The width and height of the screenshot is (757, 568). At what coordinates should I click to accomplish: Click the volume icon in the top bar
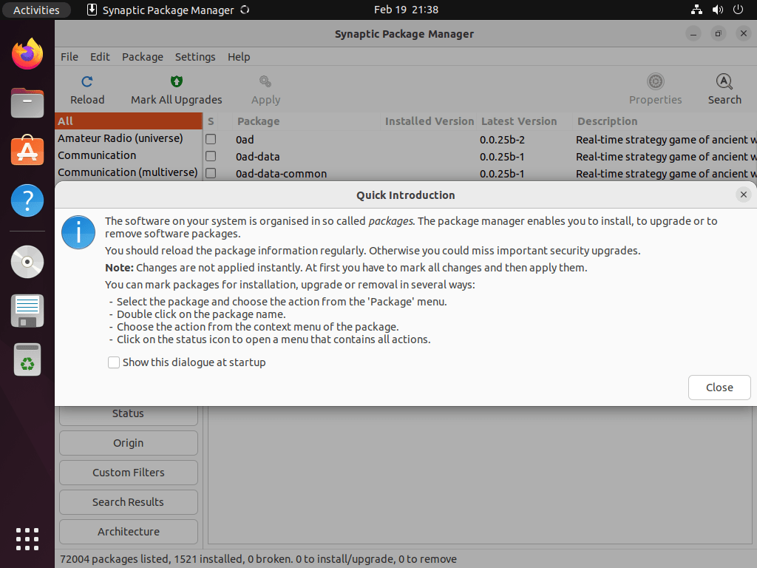[716, 10]
